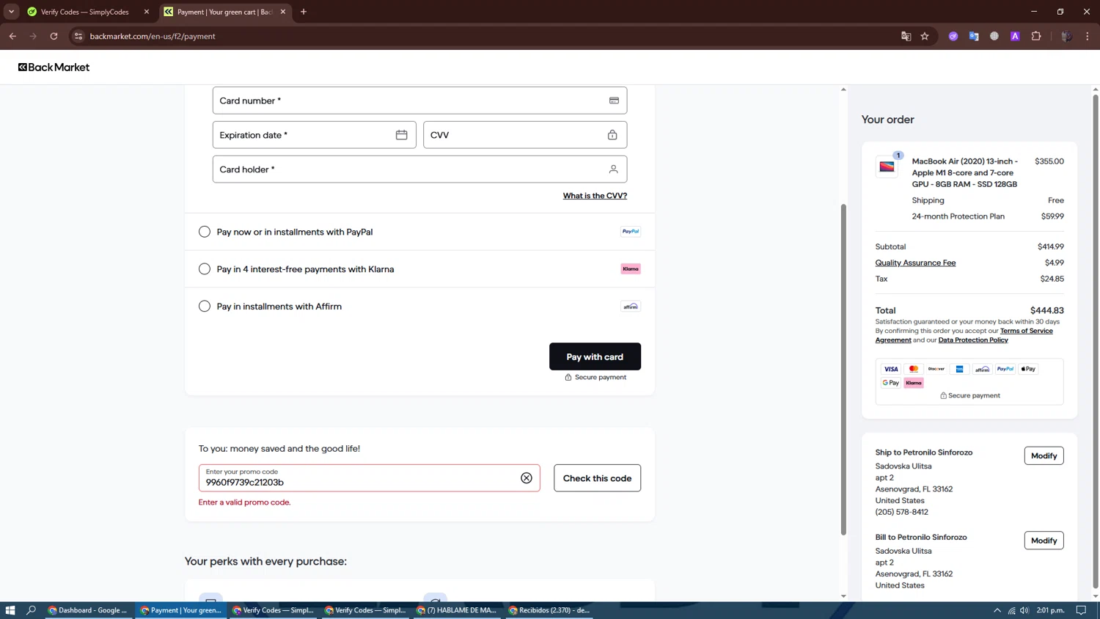Close the Verify Codes — SimplyCodes tab
Image resolution: width=1100 pixels, height=619 pixels.
pos(147,12)
